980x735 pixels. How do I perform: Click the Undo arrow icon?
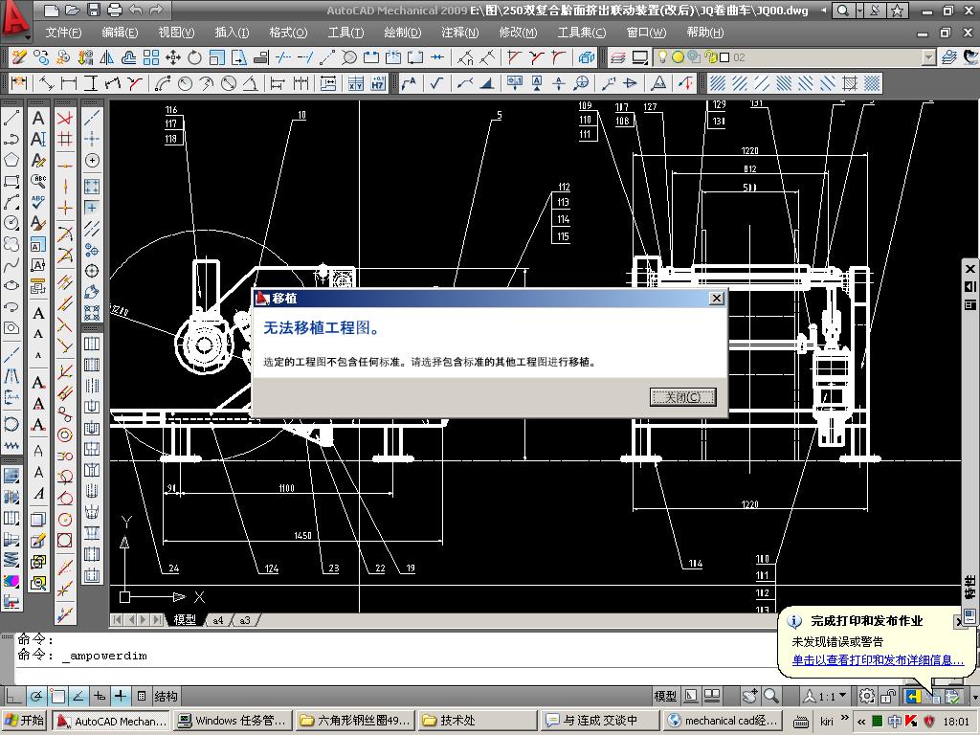click(x=135, y=10)
